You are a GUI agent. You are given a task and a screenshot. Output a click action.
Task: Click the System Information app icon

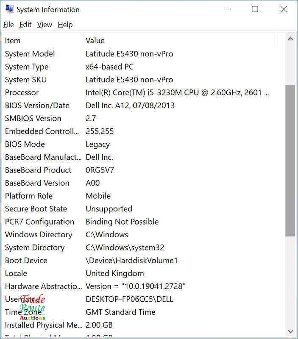[x=9, y=9]
